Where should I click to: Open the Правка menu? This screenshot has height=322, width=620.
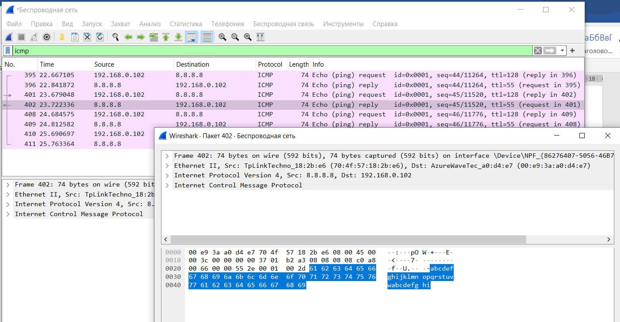[x=42, y=24]
